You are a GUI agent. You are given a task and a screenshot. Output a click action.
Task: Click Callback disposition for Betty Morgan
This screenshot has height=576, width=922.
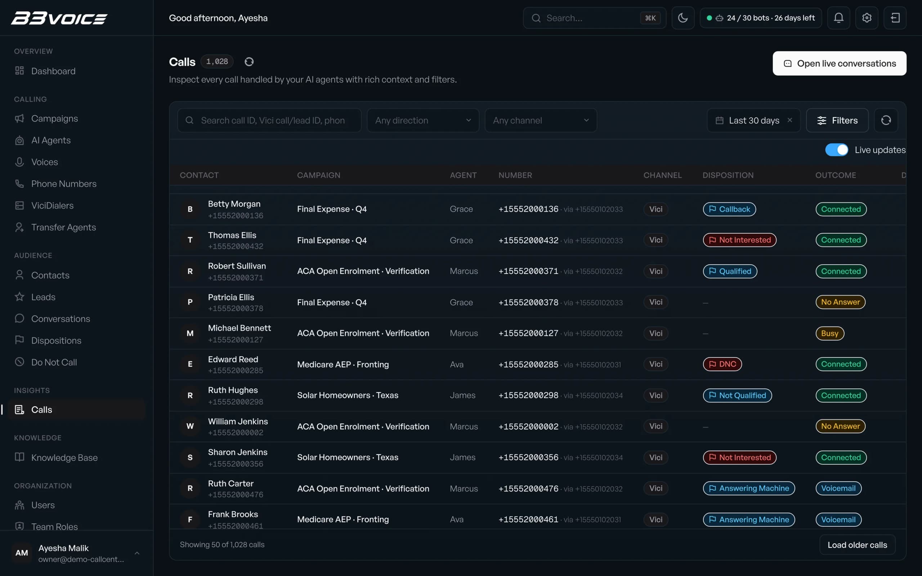(x=729, y=209)
